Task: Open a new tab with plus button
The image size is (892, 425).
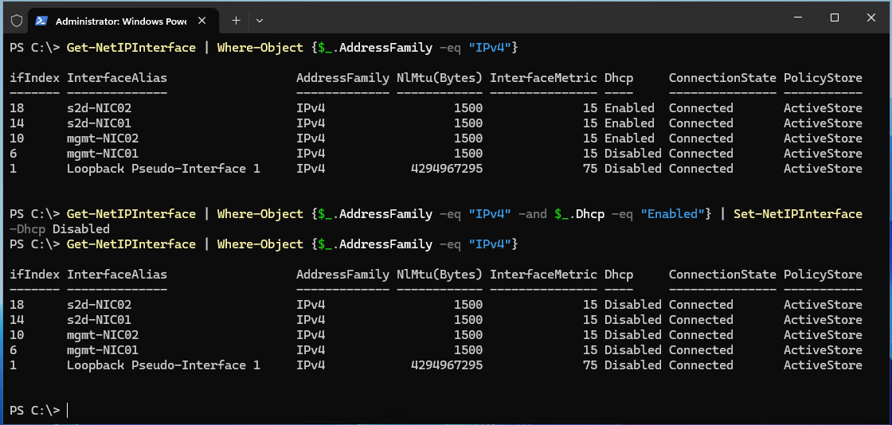Action: pos(236,20)
